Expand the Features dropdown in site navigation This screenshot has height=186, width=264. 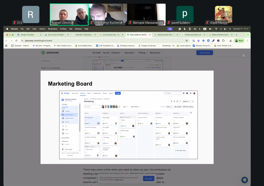coord(116,52)
